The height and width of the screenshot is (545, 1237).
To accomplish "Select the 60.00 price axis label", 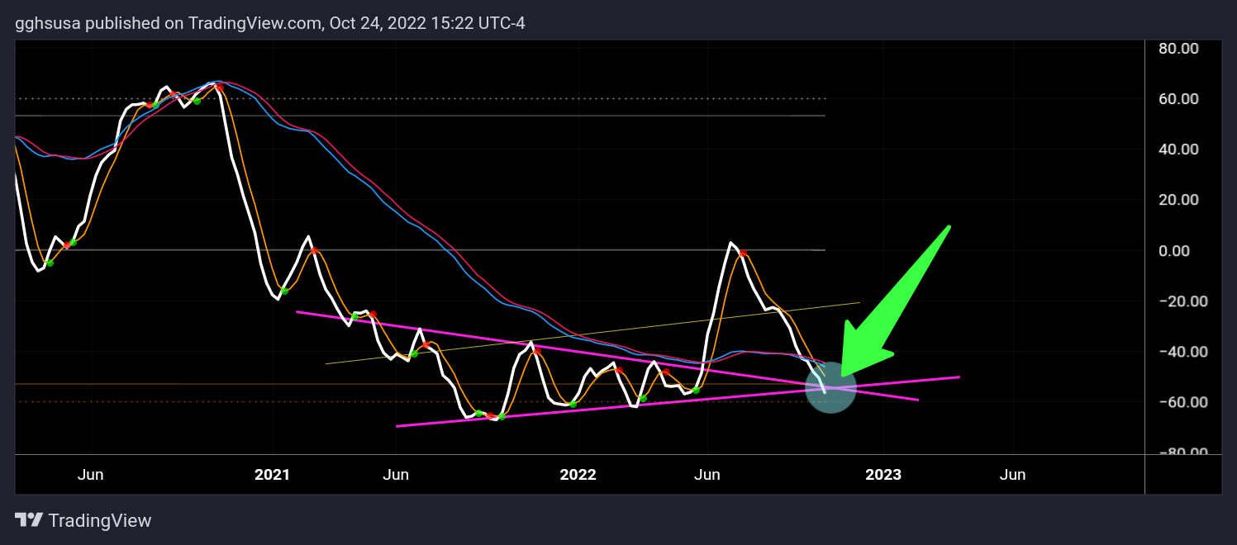I will click(x=1178, y=99).
